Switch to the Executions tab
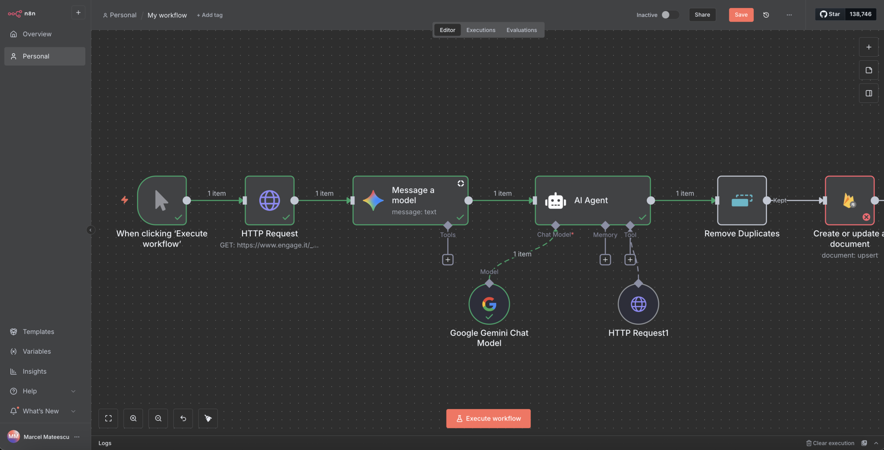The height and width of the screenshot is (450, 884). click(481, 30)
